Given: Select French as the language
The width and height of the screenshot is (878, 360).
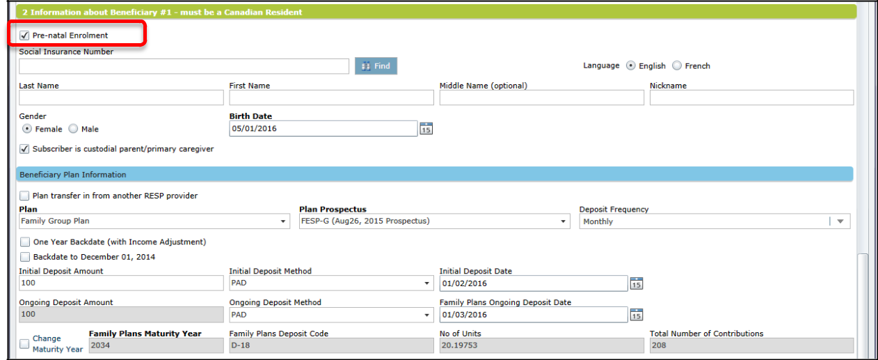Looking at the screenshot, I should pyautogui.click(x=677, y=66).
